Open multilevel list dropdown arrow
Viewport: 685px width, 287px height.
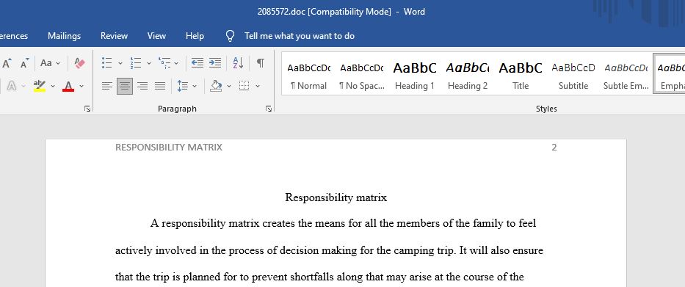pyautogui.click(x=176, y=63)
